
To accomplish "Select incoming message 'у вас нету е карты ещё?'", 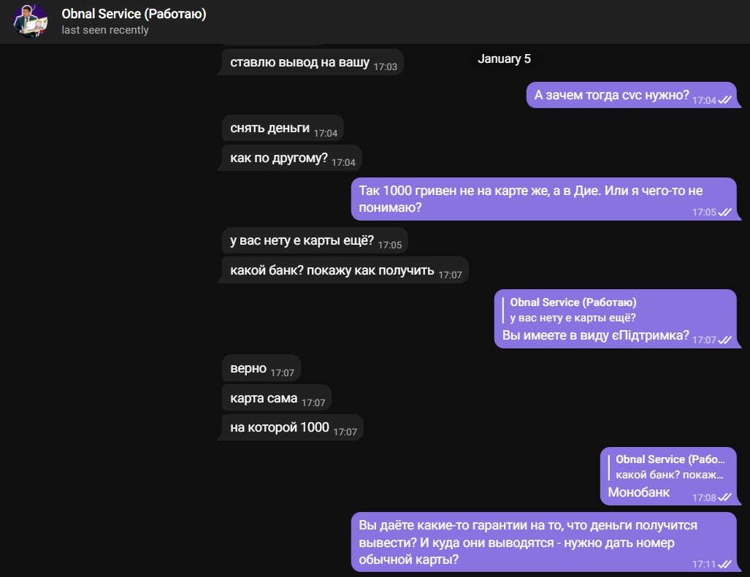I will click(302, 240).
